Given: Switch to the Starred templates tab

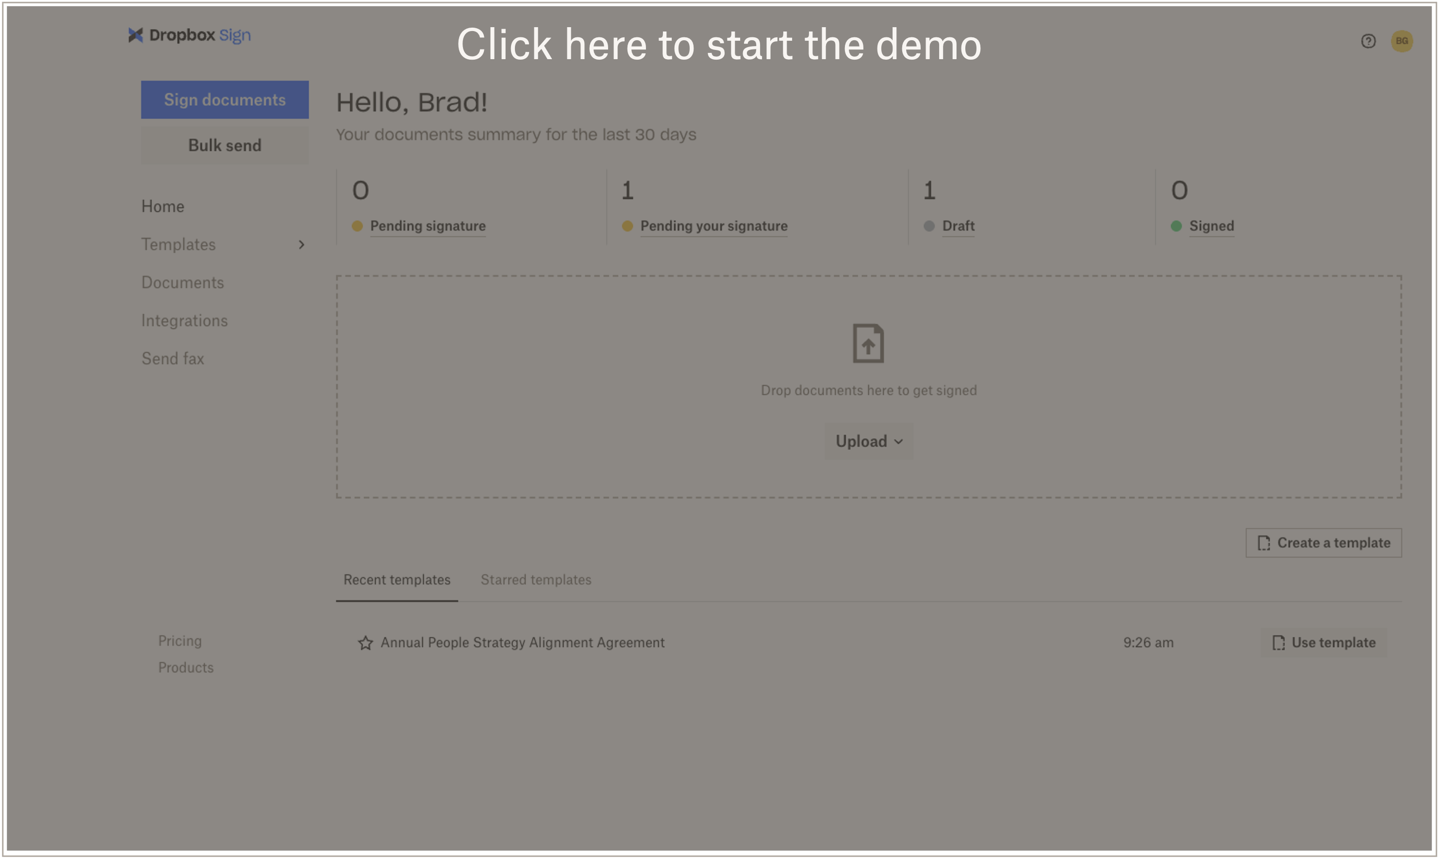Looking at the screenshot, I should point(536,579).
